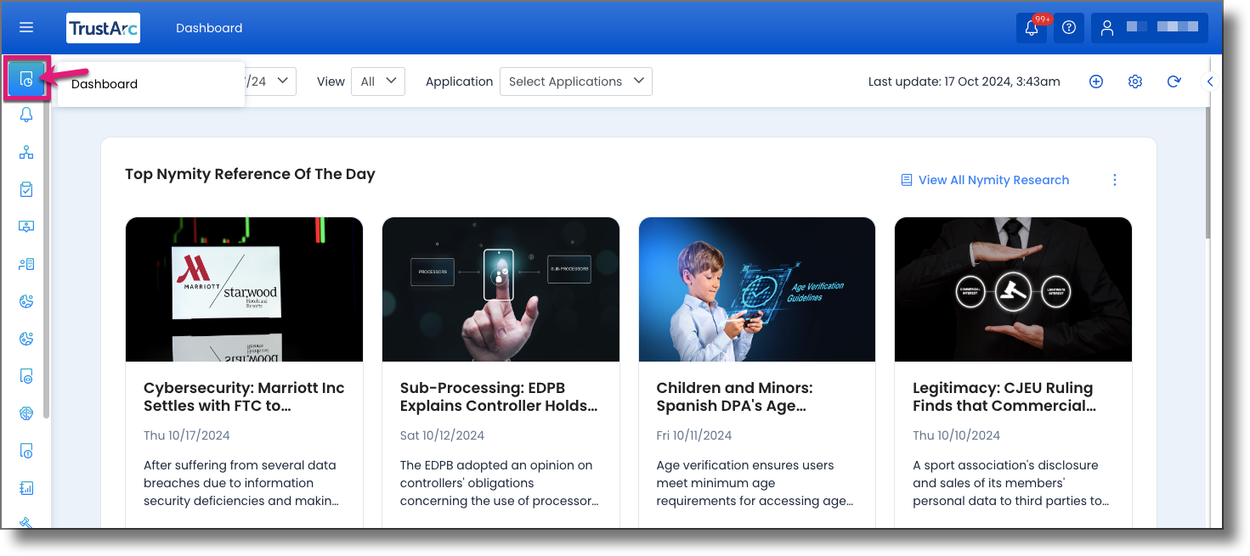Viewport: 1250px width, 556px height.
Task: Open the Cybersecurity Marriott article title
Action: coord(244,396)
